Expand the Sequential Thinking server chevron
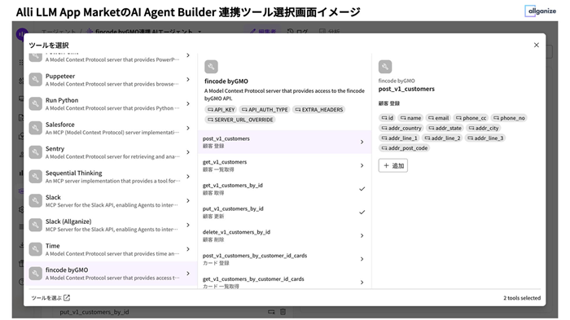 (188, 177)
